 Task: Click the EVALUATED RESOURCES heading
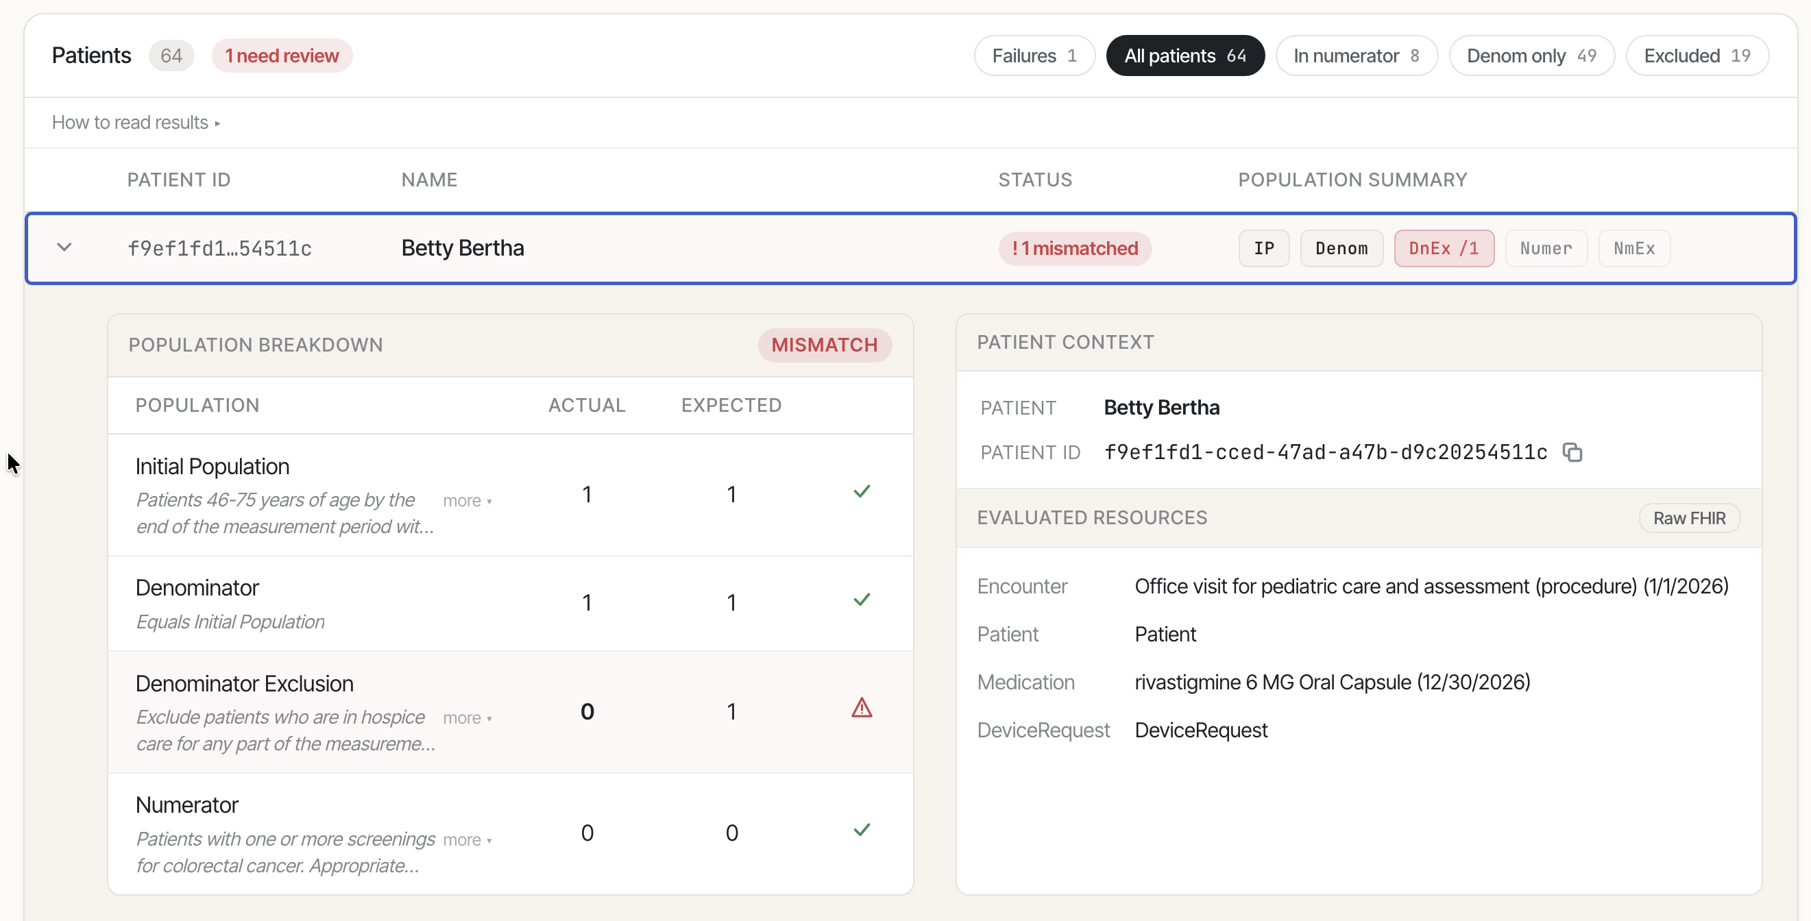tap(1092, 518)
